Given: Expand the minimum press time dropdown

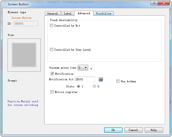Looking at the screenshot, I should tap(86, 68).
